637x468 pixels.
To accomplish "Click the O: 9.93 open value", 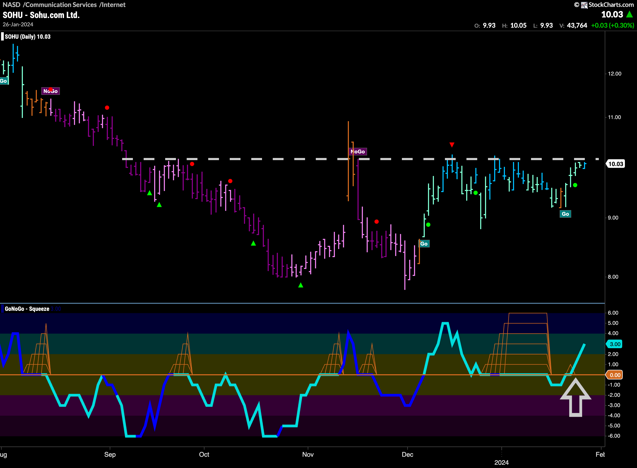I will pos(485,26).
